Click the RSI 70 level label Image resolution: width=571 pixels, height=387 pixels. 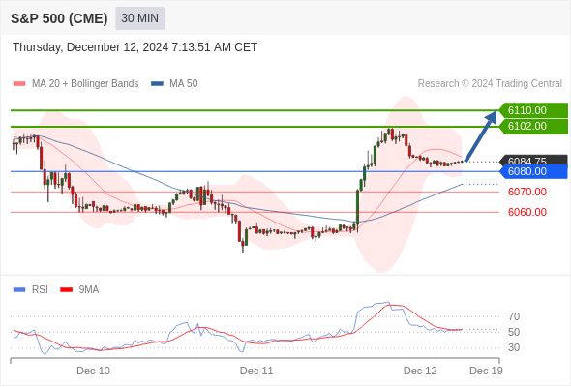point(514,316)
